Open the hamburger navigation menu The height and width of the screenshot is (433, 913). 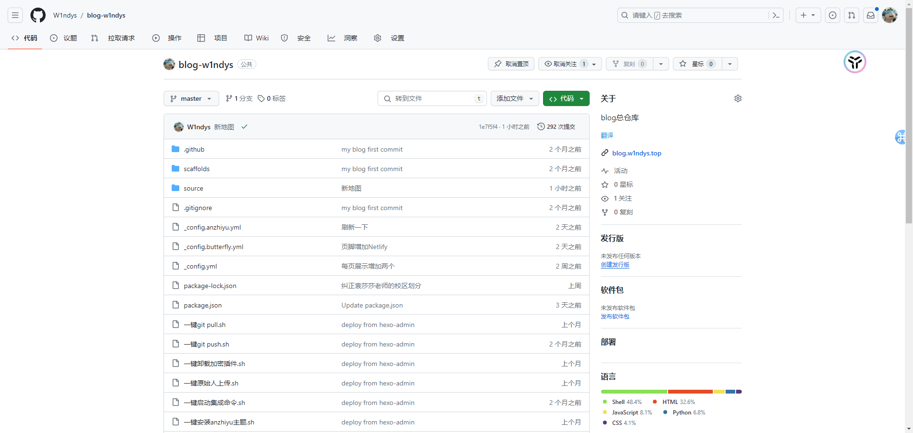click(x=15, y=15)
